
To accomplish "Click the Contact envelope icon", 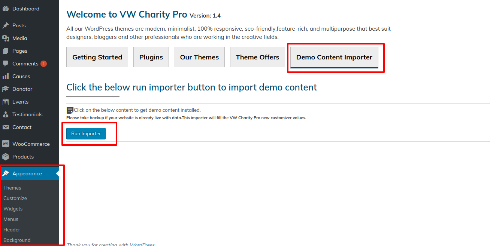I will click(x=6, y=127).
